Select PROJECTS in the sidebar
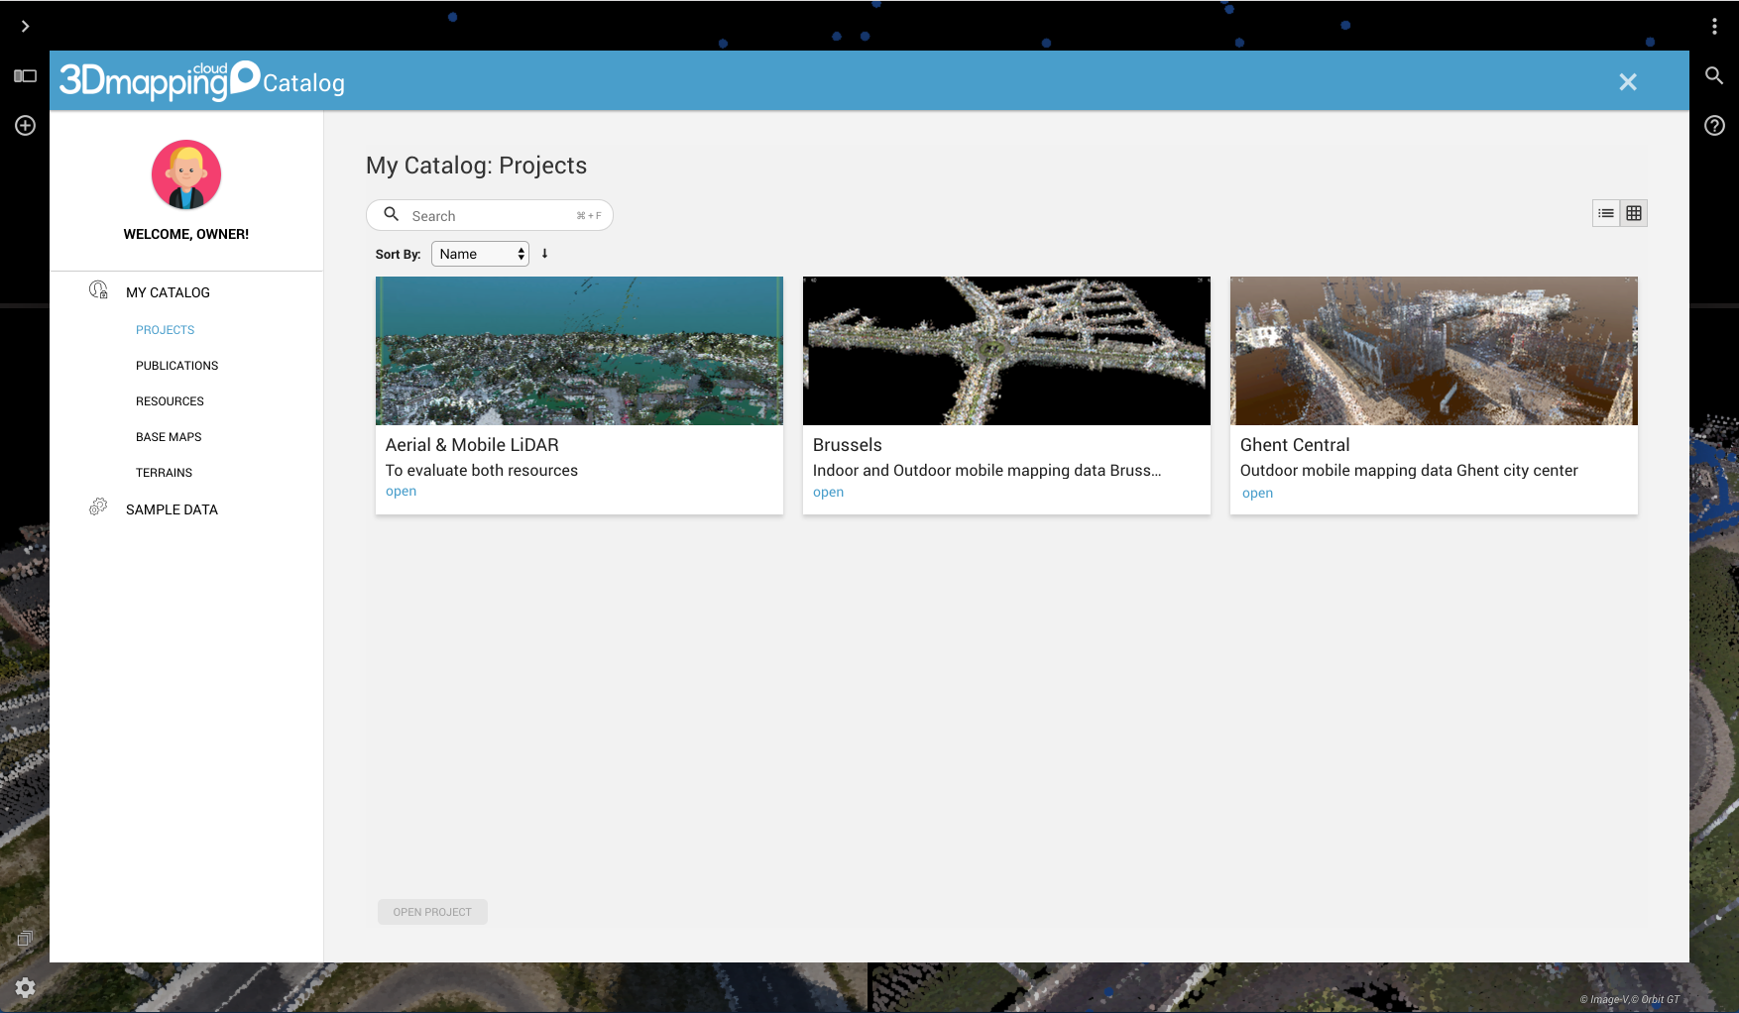1739x1013 pixels. click(165, 330)
